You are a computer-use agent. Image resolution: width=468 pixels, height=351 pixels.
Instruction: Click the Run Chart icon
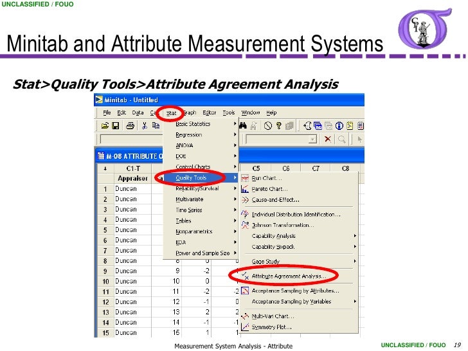coord(245,178)
